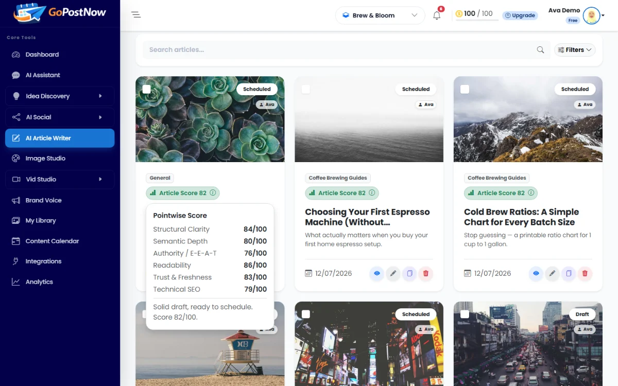The height and width of the screenshot is (386, 618).
Task: Select the city traffic Draft article checkbox
Action: (465, 314)
